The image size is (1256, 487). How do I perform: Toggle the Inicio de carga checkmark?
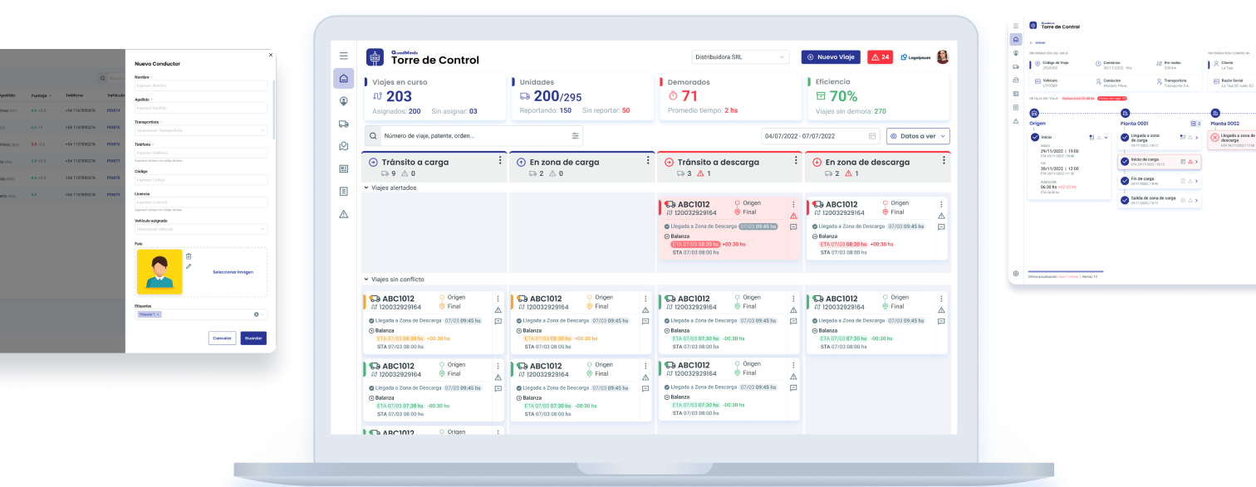[x=1125, y=161]
